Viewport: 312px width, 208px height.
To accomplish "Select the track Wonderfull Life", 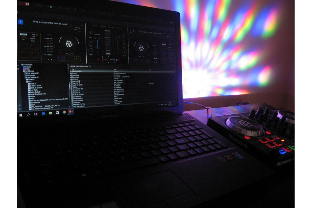I will pos(77,99).
